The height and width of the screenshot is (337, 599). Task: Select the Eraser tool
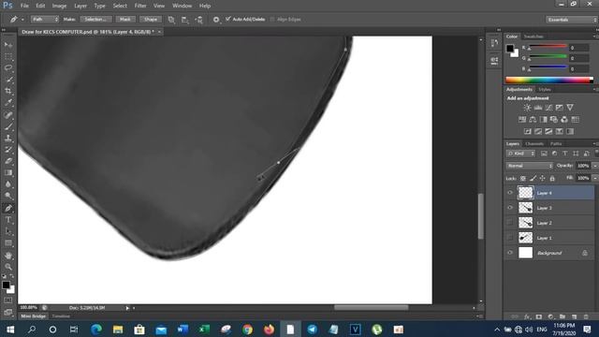tap(8, 161)
